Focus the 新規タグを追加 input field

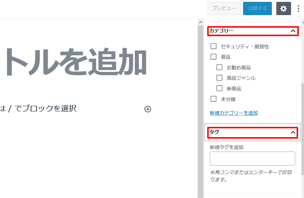[252, 159]
